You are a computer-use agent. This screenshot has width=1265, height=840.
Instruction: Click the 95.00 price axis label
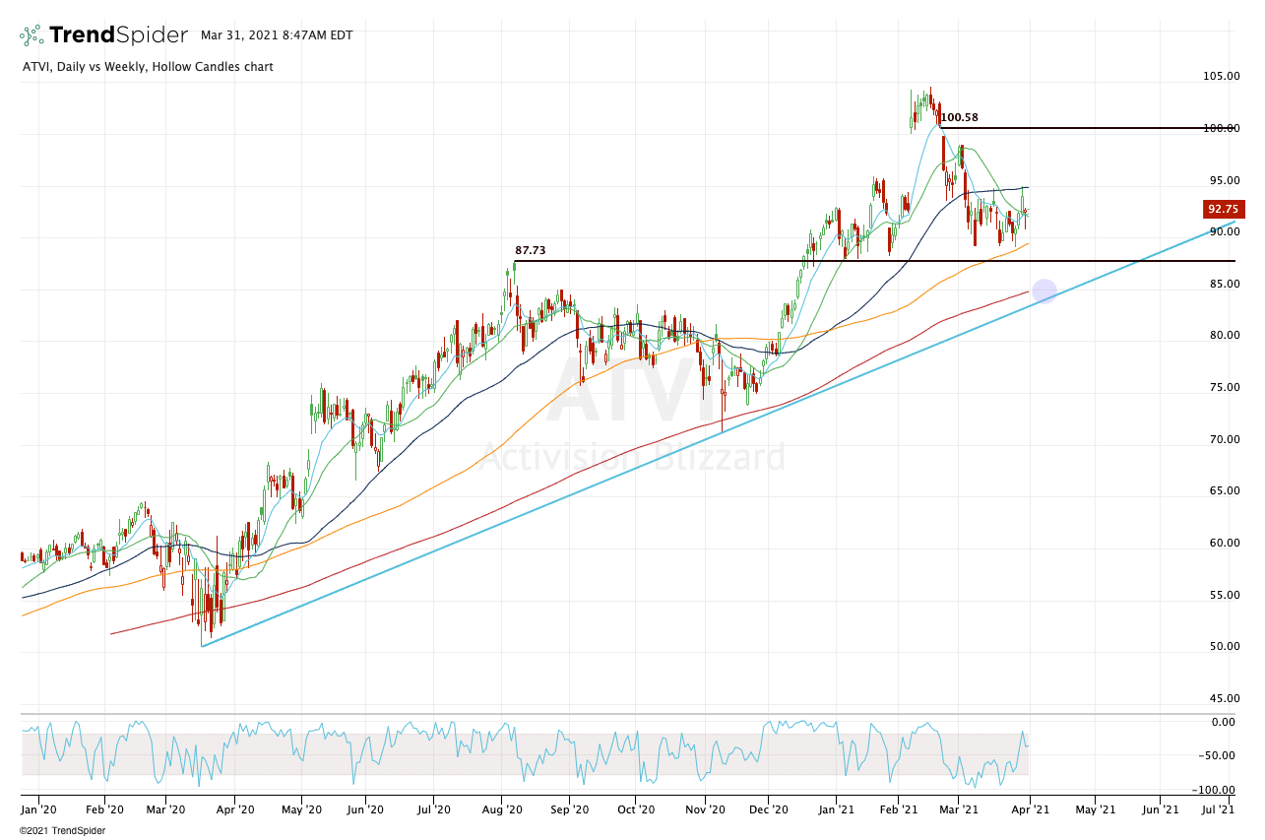point(1227,180)
